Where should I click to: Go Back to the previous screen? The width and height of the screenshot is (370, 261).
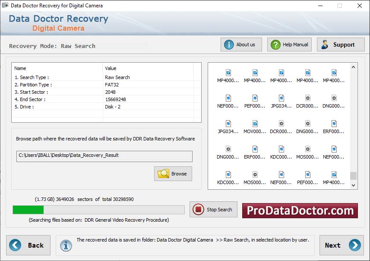point(28,245)
